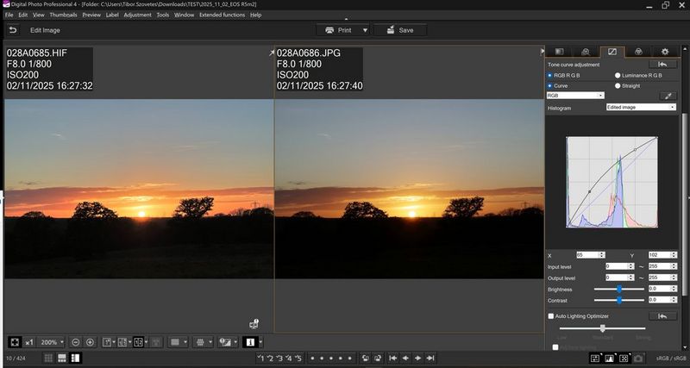Viewport: 690px width, 368px height.
Task: Click the Y coordinate input field
Action: pyautogui.click(x=662, y=255)
